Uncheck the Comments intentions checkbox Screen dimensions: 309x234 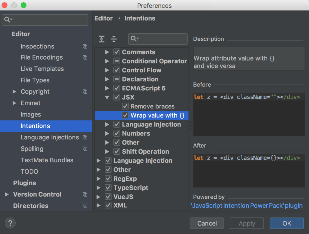[117, 52]
